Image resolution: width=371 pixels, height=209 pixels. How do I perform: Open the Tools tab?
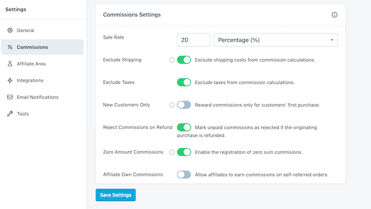pos(43,114)
